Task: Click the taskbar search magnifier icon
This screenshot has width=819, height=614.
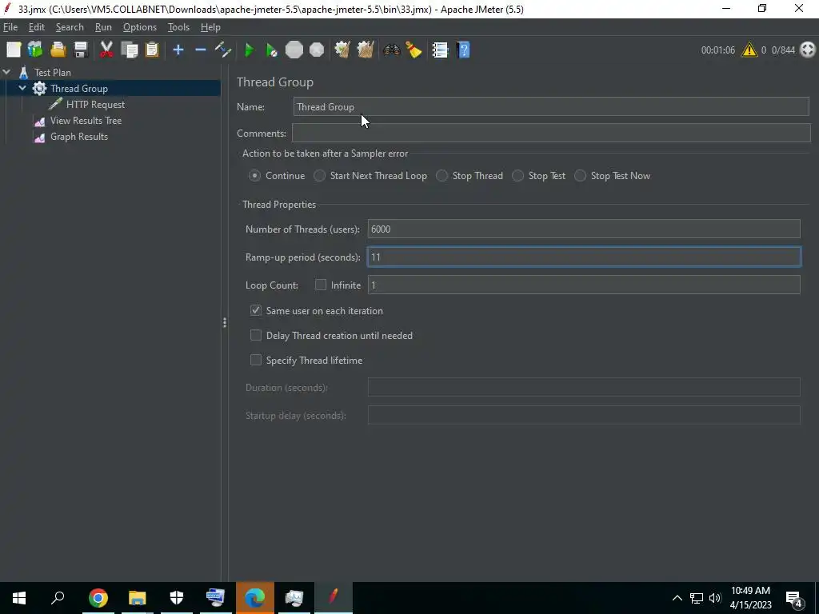Action: point(58,598)
